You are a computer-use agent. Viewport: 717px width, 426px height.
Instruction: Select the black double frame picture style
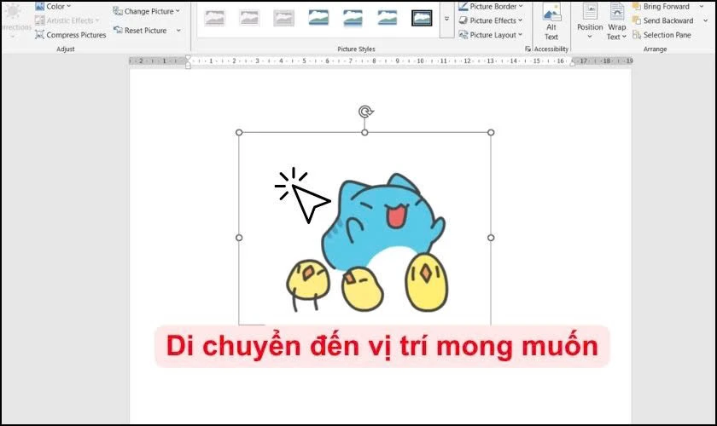(x=421, y=18)
